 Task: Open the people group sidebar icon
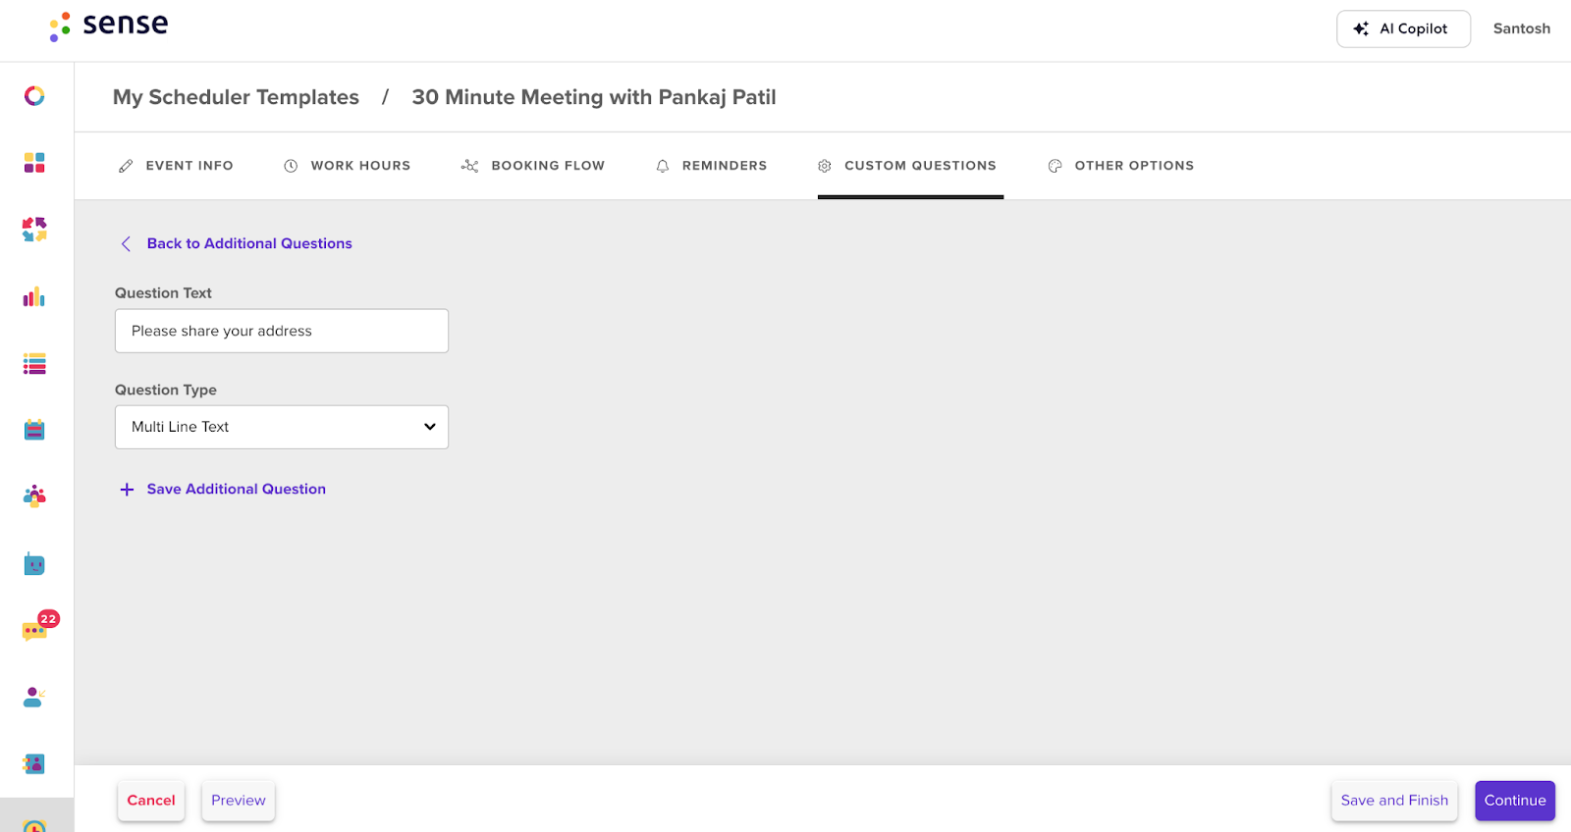(x=34, y=496)
